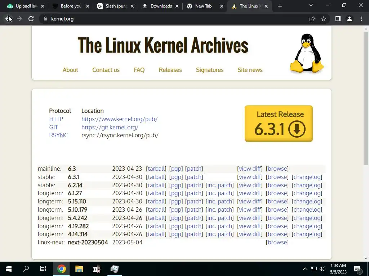Open changelog for longterm 5.4.242

[307, 218]
